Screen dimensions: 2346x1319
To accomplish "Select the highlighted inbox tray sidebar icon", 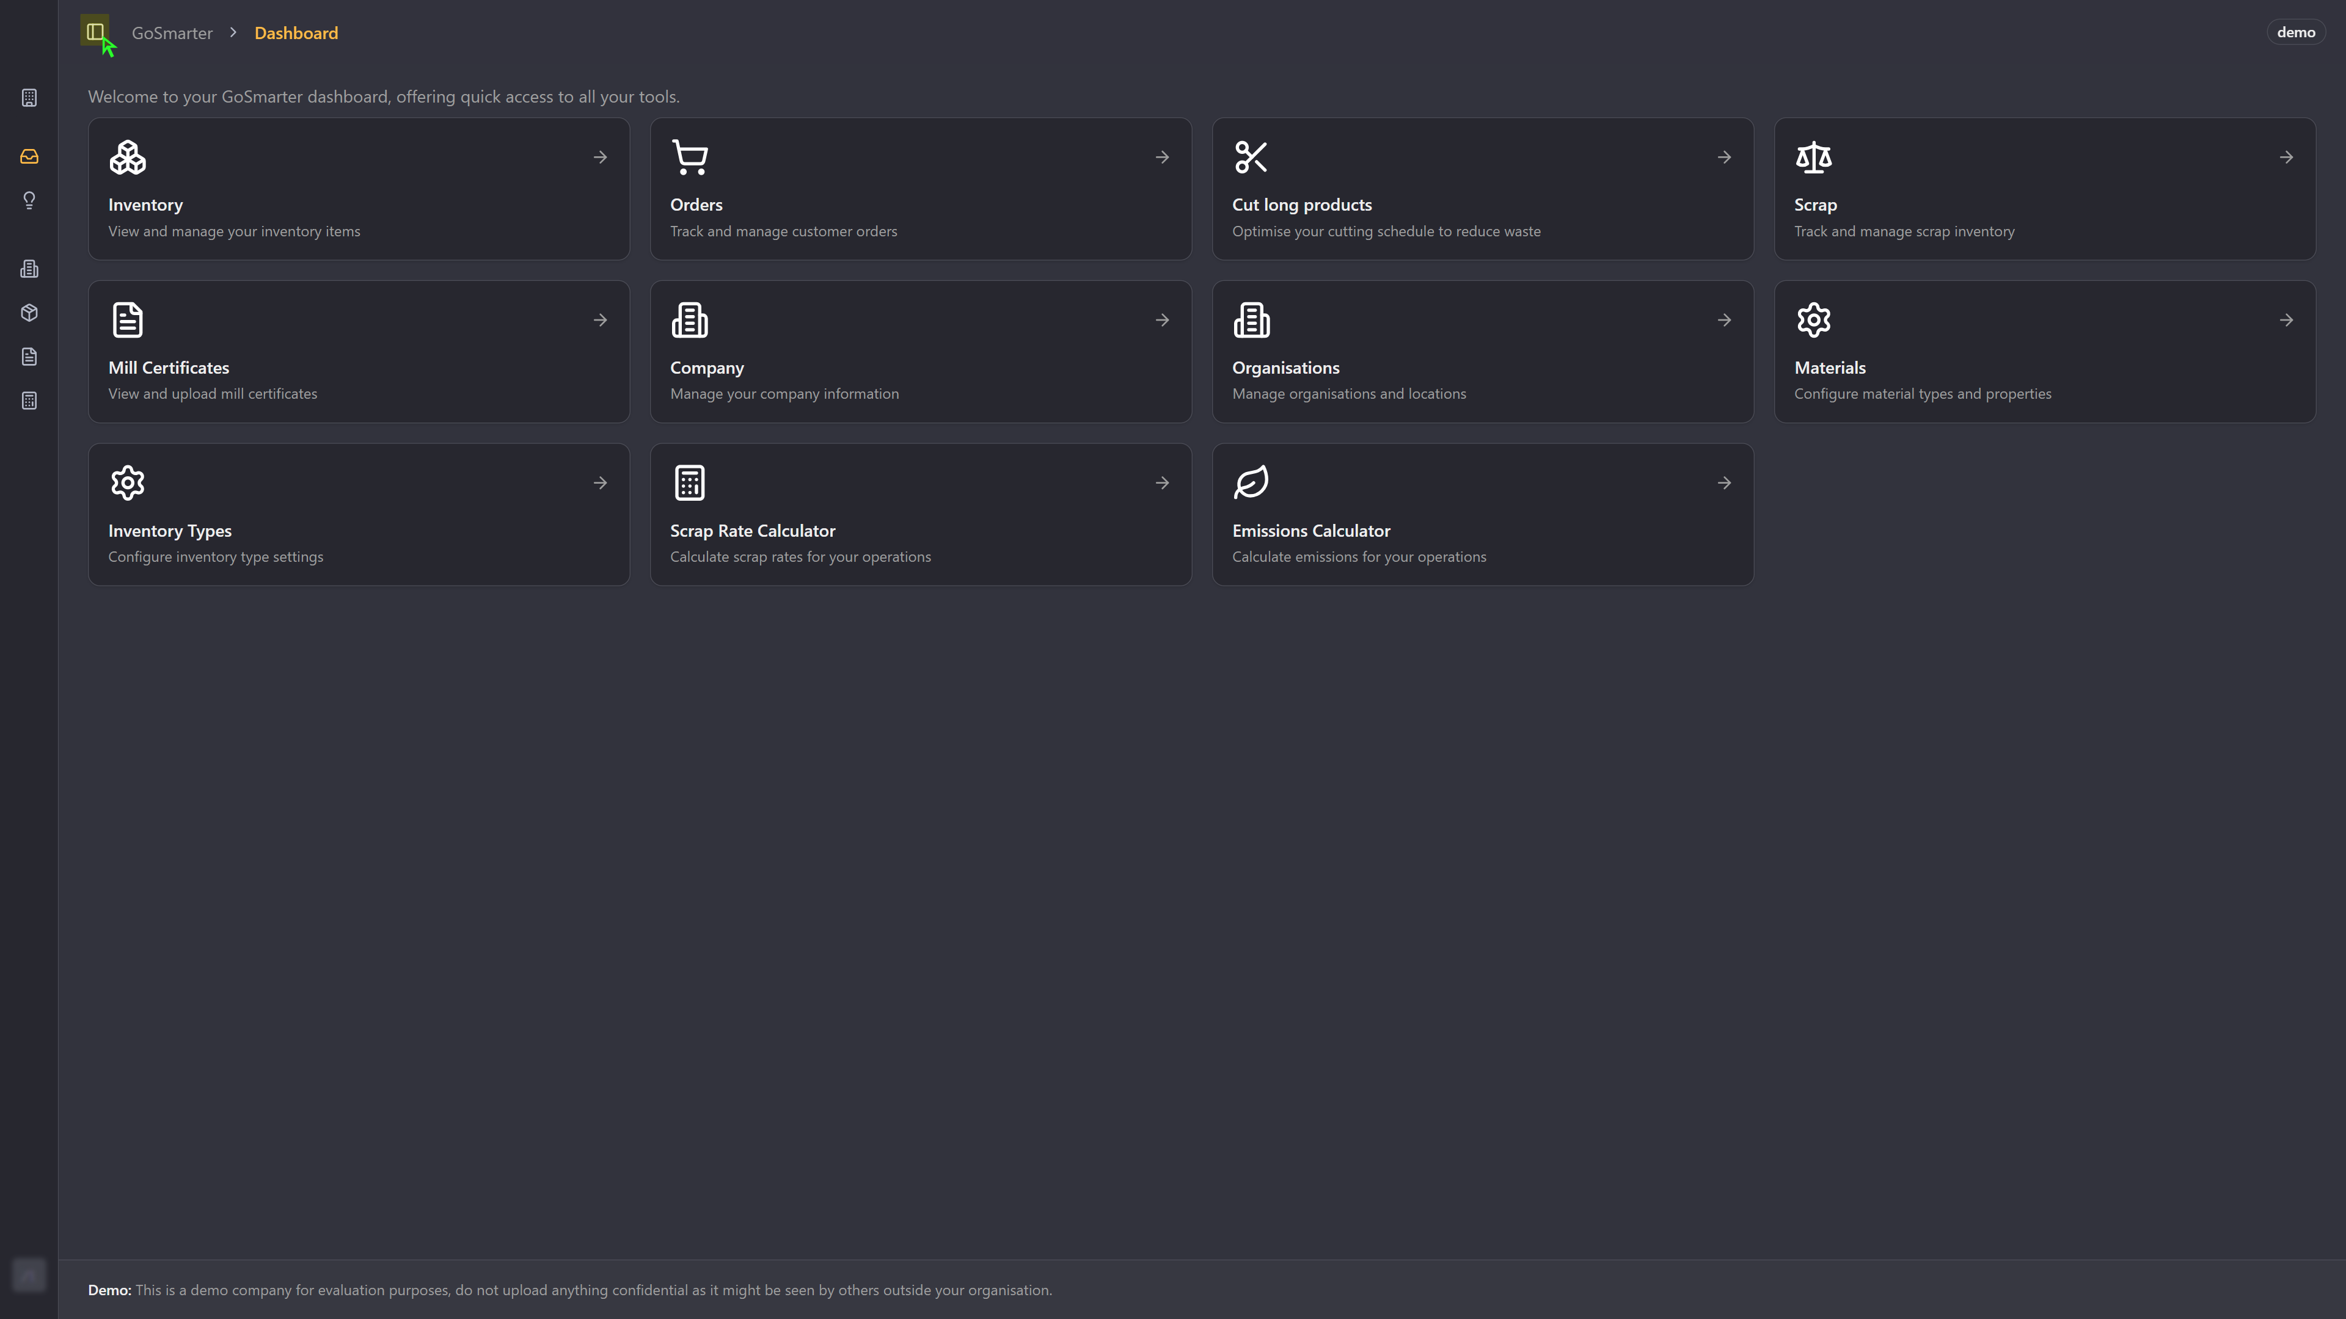I will click(x=29, y=156).
